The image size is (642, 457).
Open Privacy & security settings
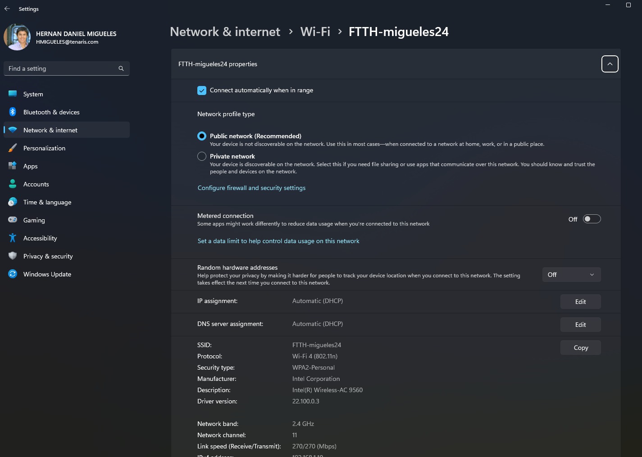[48, 256]
